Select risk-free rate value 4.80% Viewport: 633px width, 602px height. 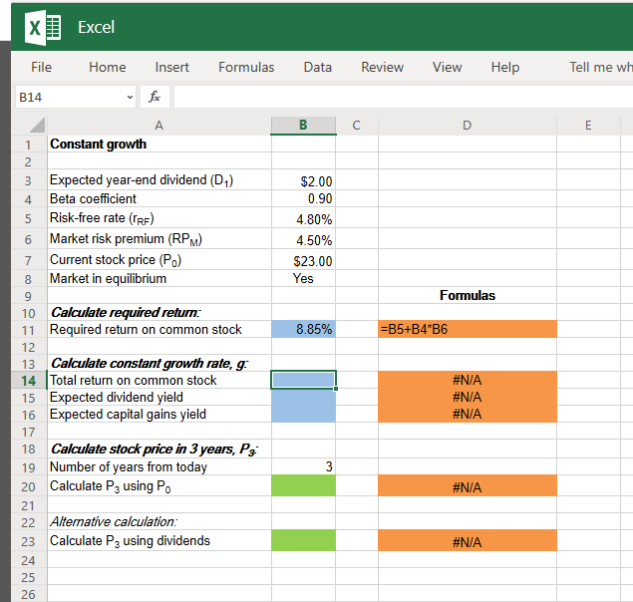click(303, 218)
